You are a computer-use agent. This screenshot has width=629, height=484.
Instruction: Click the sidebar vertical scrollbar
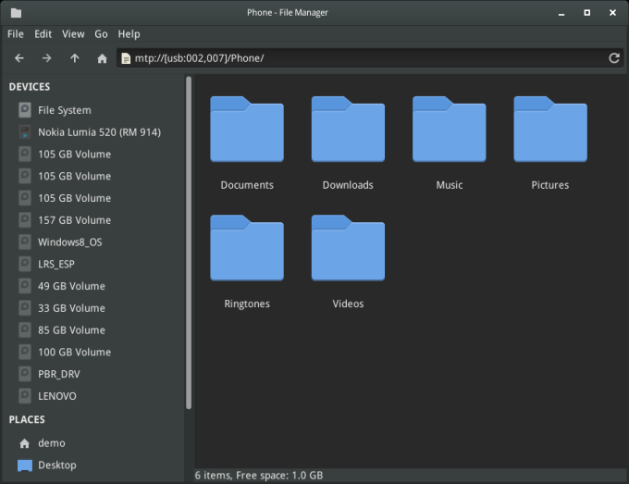click(x=189, y=241)
